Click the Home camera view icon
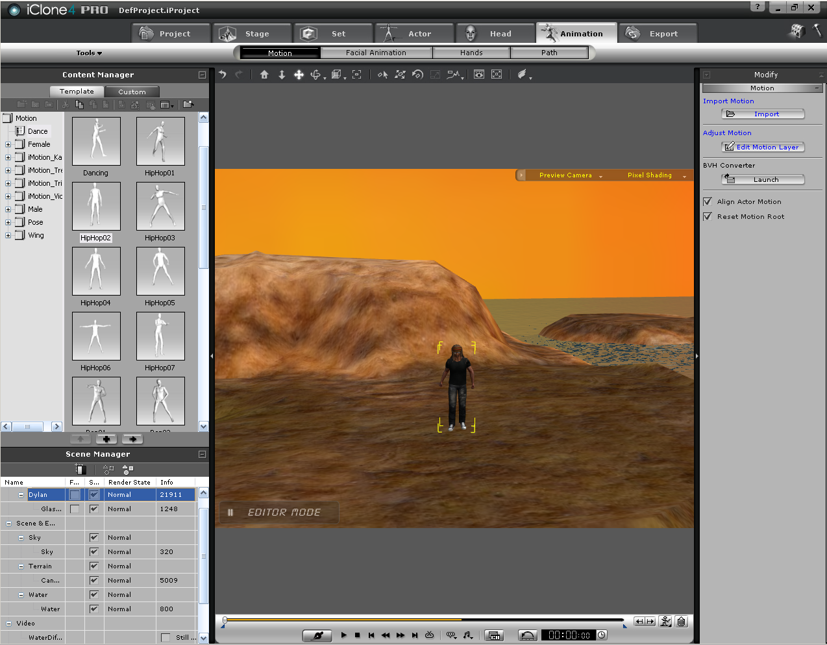This screenshot has height=645, width=827. tap(264, 75)
